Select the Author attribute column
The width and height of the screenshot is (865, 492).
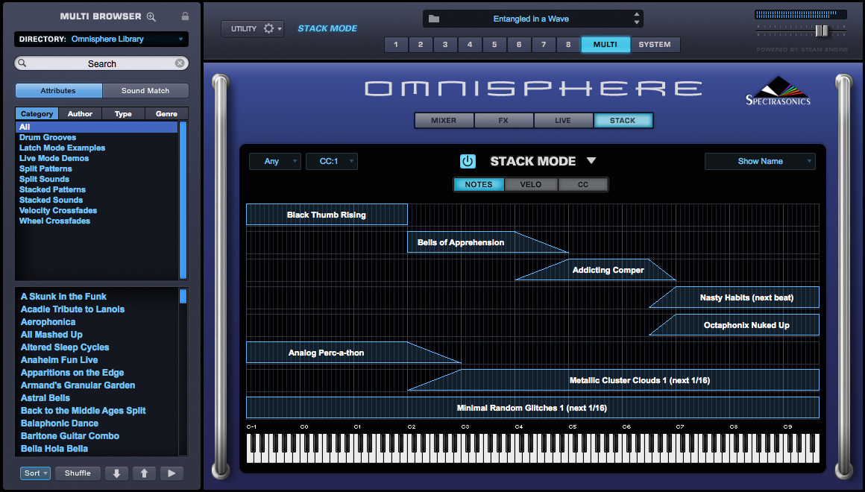(80, 113)
